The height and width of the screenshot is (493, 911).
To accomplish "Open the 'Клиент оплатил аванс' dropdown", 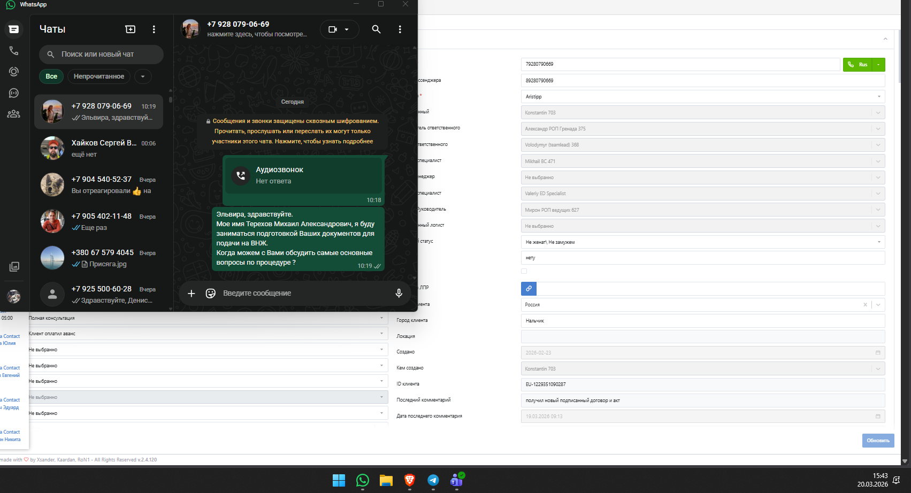I will (208, 334).
